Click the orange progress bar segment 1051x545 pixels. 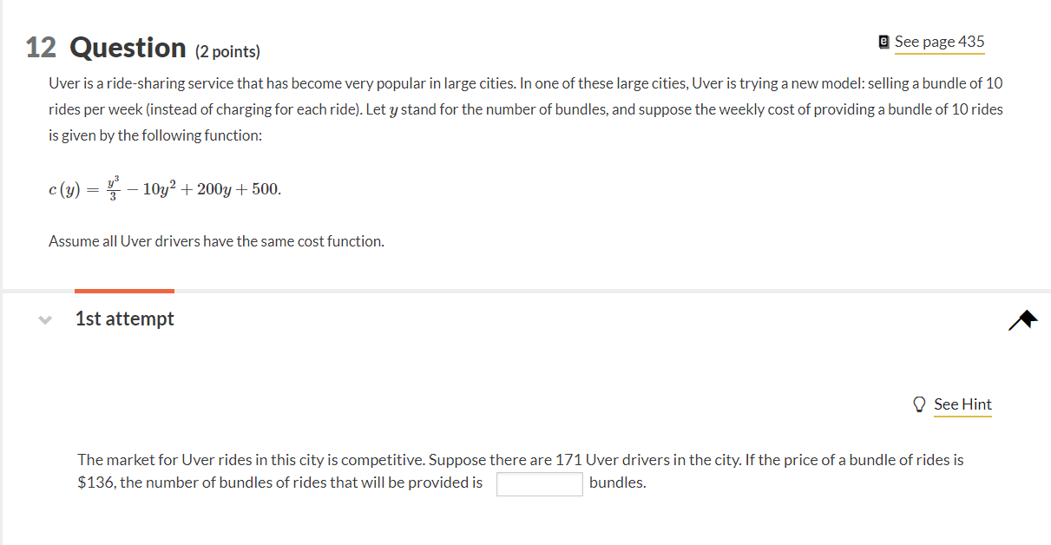pos(124,292)
